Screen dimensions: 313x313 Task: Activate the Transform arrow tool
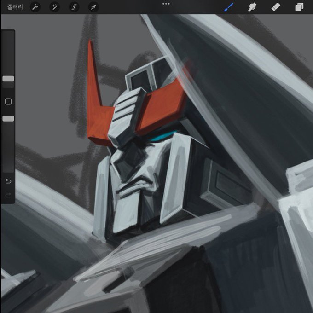coord(93,7)
